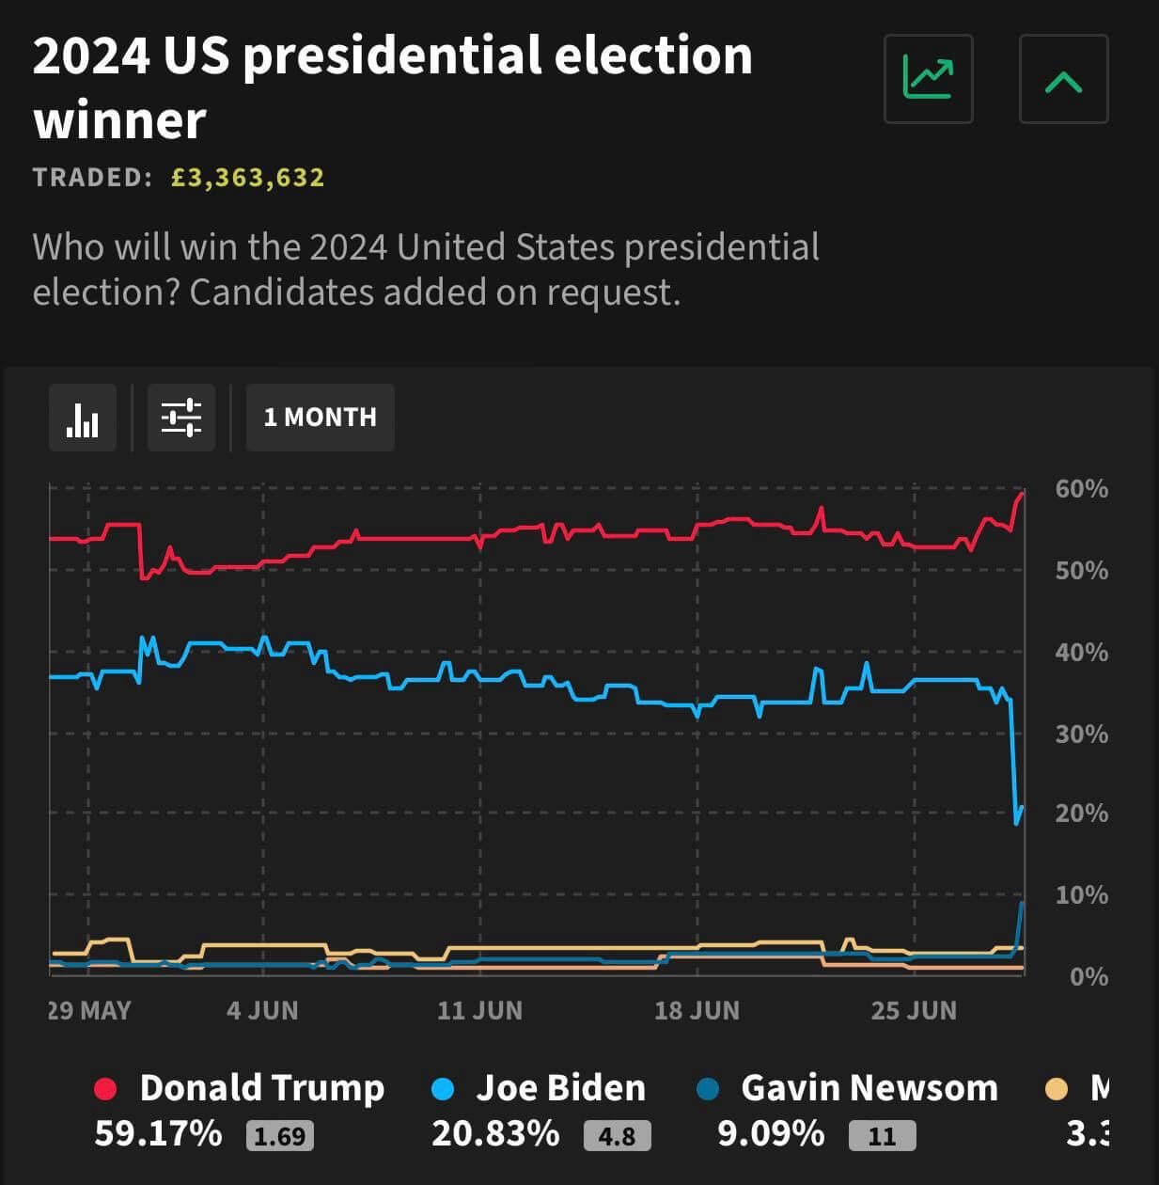Image resolution: width=1159 pixels, height=1185 pixels.
Task: Toggle Gavin Newsom dark blue legend dot
Action: pos(708,1089)
